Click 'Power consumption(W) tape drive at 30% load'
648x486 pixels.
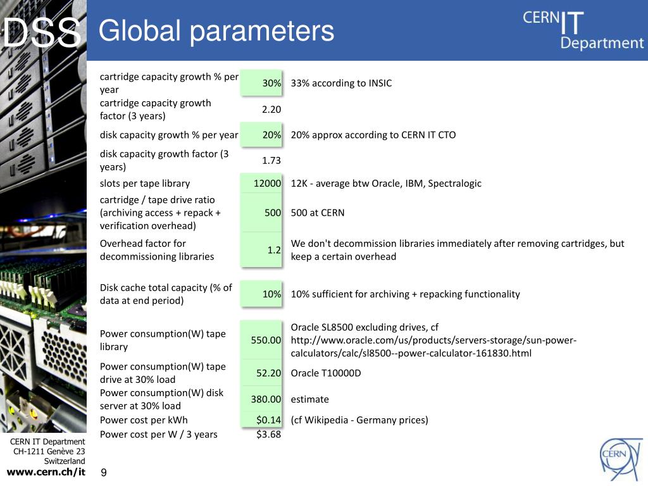tap(163, 373)
